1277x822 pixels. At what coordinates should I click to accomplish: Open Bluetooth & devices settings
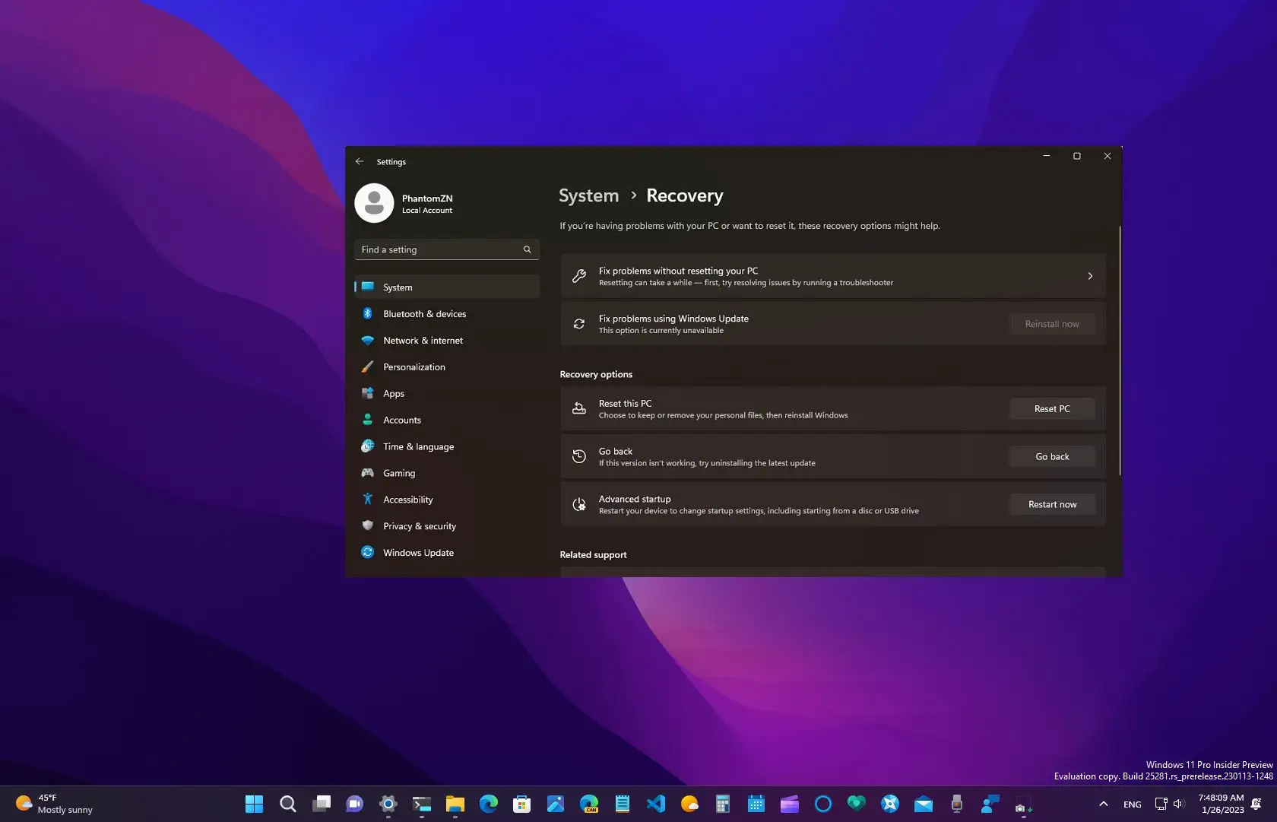(447, 313)
